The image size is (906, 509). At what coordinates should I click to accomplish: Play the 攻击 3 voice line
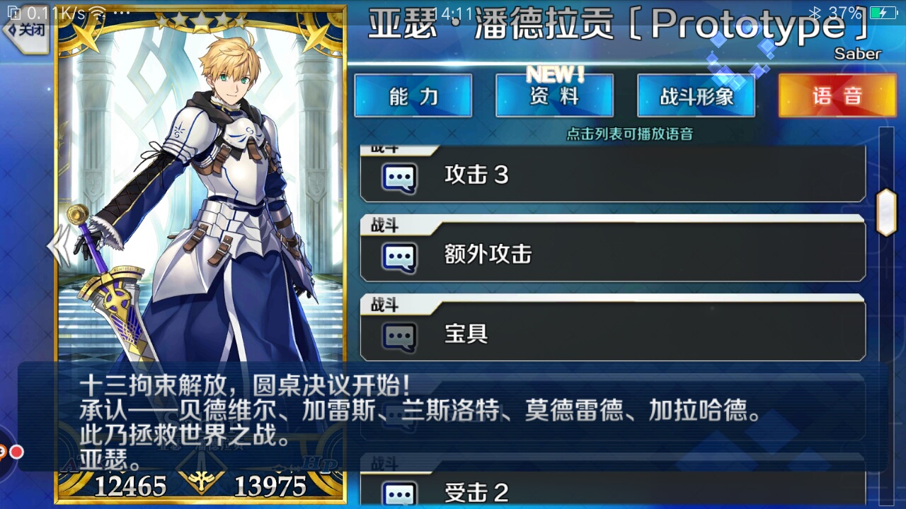613,175
